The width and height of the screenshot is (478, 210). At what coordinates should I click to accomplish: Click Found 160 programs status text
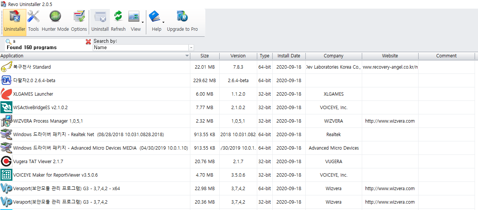coord(32,48)
